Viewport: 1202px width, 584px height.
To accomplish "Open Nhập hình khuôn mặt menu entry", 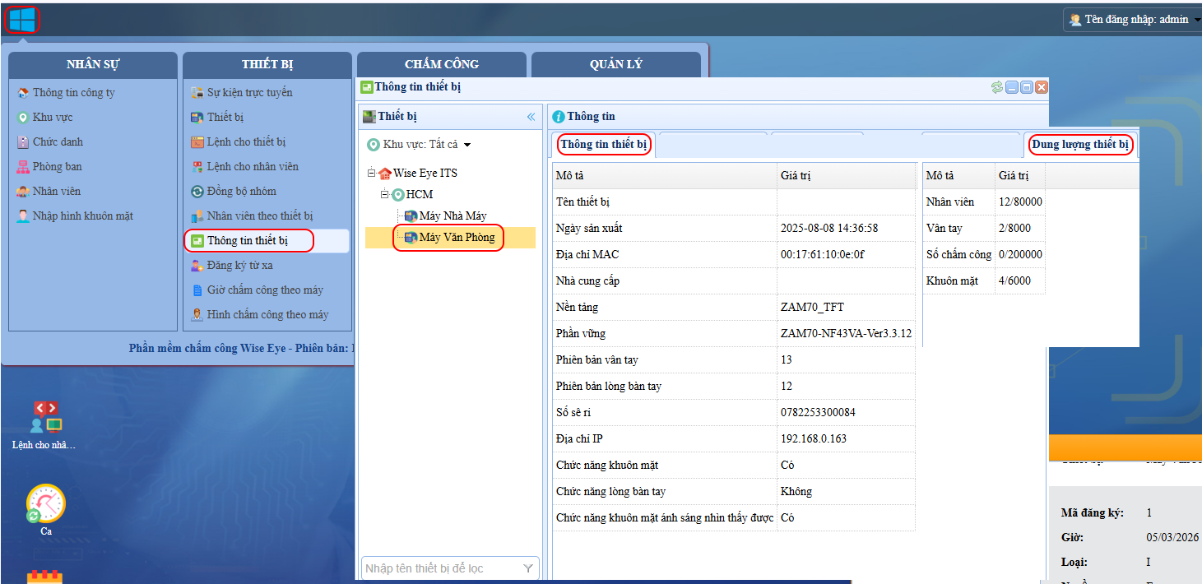I will (82, 216).
